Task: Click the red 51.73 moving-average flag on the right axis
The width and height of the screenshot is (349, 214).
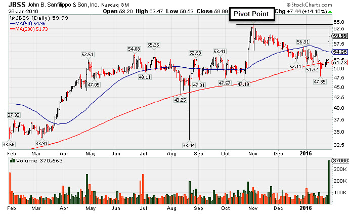Action: click(340, 63)
